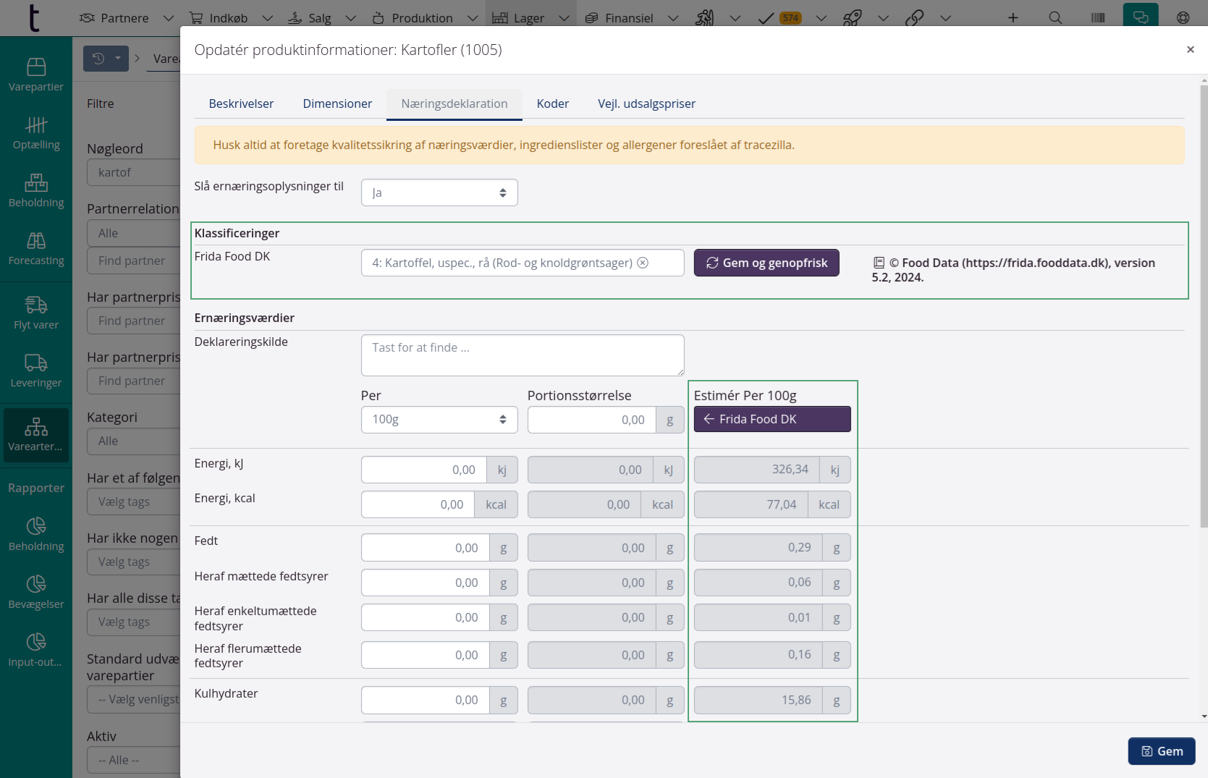
Task: Open the chat messages icon
Action: (1140, 17)
